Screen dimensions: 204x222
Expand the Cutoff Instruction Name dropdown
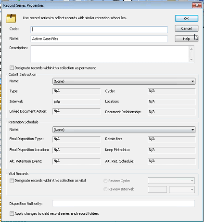(124, 81)
